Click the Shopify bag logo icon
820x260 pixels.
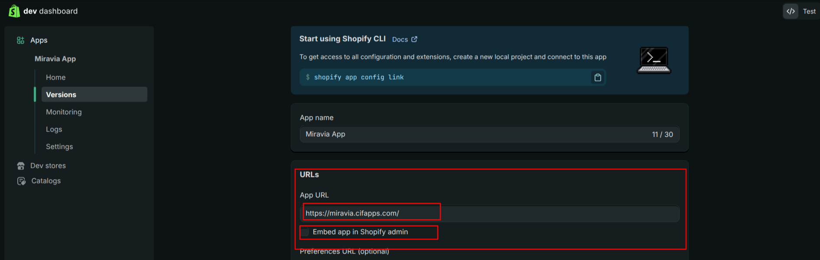[14, 11]
